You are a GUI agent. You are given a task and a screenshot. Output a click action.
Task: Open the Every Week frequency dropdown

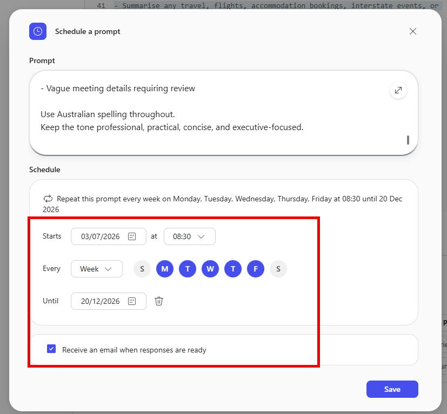[x=97, y=269]
